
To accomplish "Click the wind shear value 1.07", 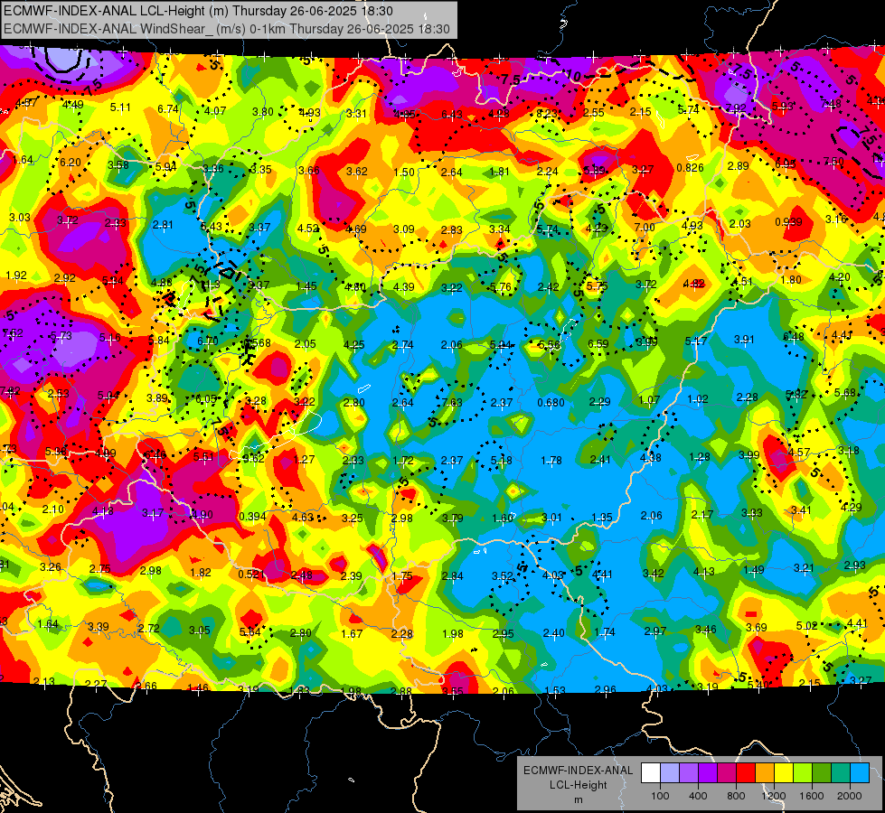I will pos(649,399).
